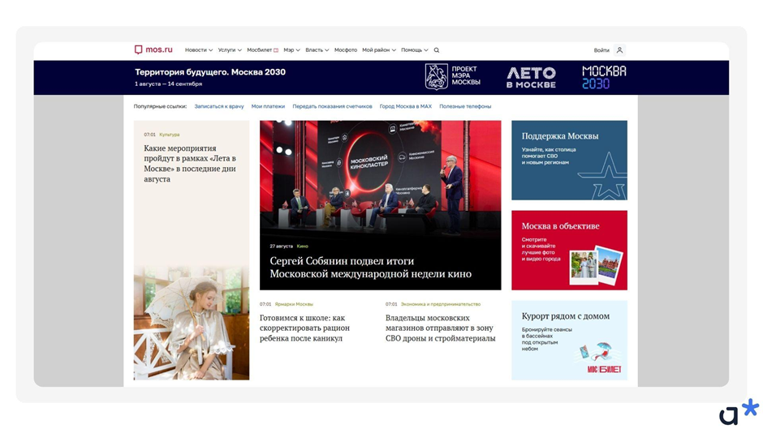Click the Лето в Москве logo
This screenshot has height=429, width=763.
pyautogui.click(x=531, y=78)
